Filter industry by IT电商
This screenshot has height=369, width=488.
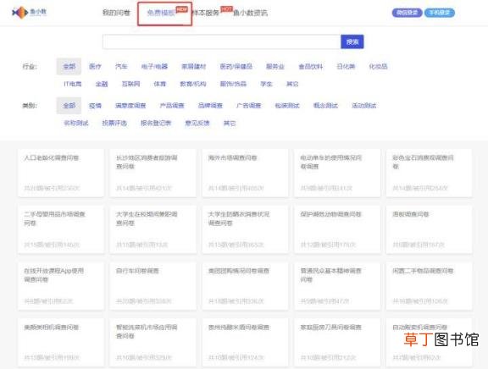(73, 84)
